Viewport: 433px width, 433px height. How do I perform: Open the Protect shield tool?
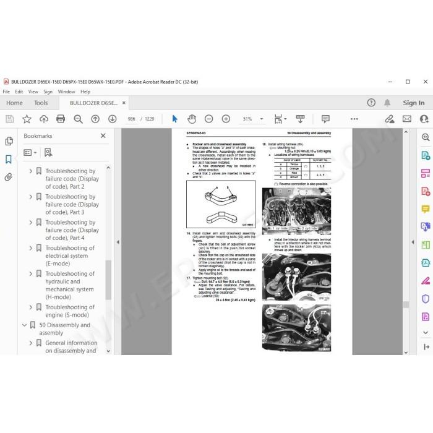[426, 299]
